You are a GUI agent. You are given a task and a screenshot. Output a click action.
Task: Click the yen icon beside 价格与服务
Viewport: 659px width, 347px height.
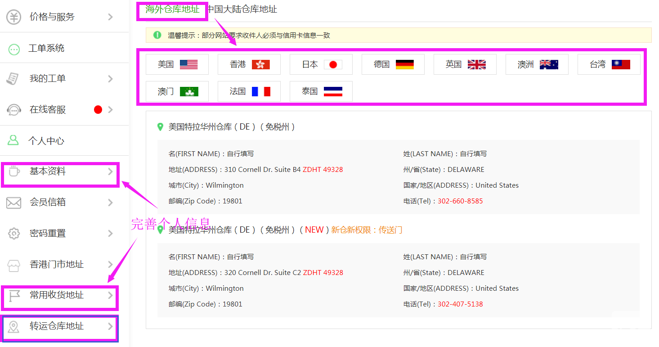point(14,17)
